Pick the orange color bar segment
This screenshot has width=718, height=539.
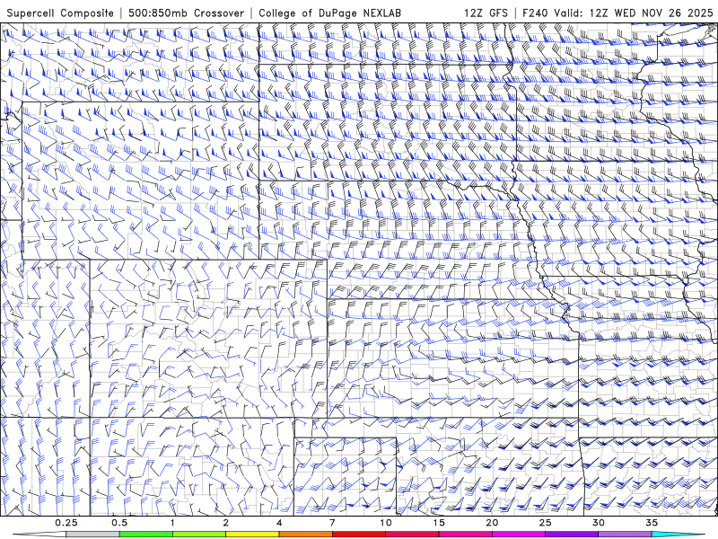pos(305,535)
